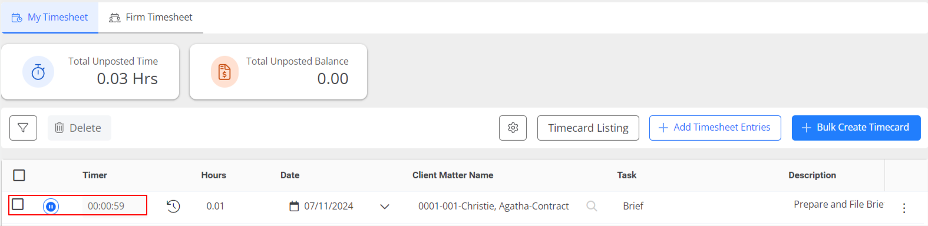Search client matter using magnifier icon
This screenshot has width=928, height=226.
[592, 206]
